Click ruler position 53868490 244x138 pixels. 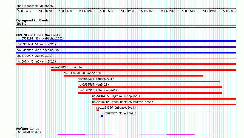pos(86,11)
